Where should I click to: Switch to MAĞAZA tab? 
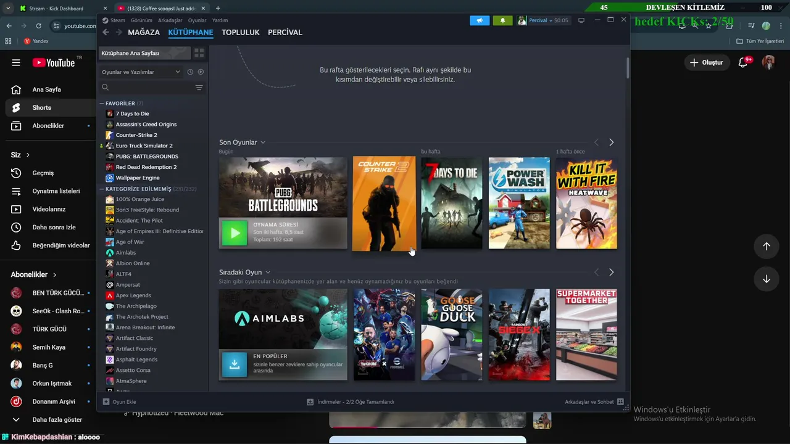click(x=144, y=32)
